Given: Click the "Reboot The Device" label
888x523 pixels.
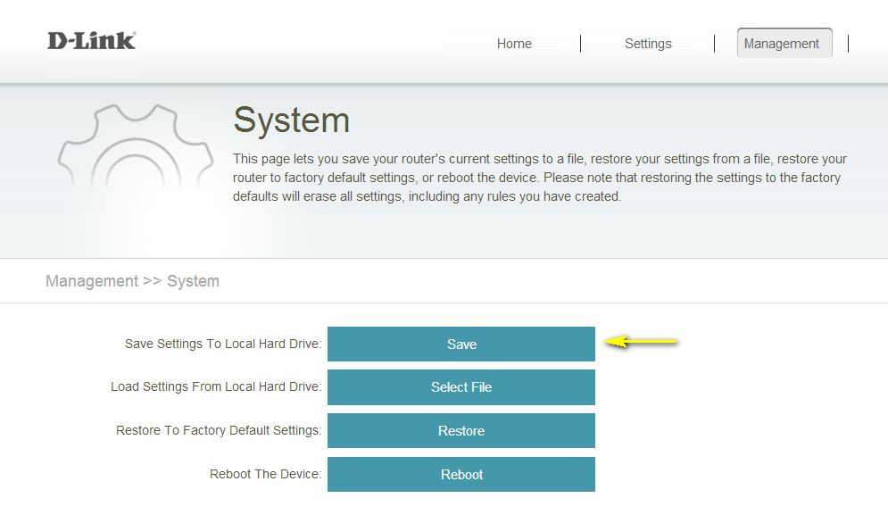Looking at the screenshot, I should pyautogui.click(x=265, y=474).
